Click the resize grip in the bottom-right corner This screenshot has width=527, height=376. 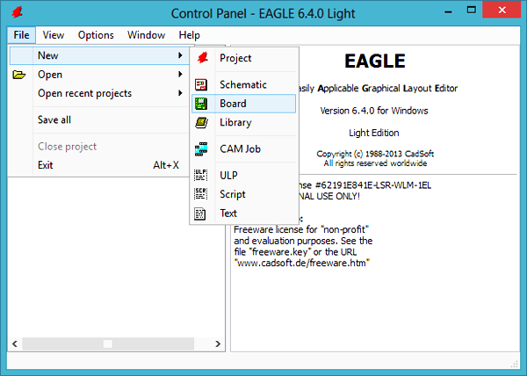click(514, 365)
